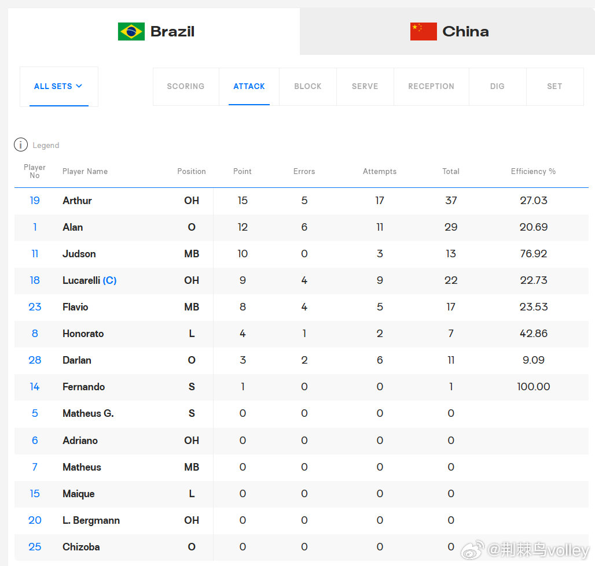Select the ATTACK tab

(x=249, y=87)
